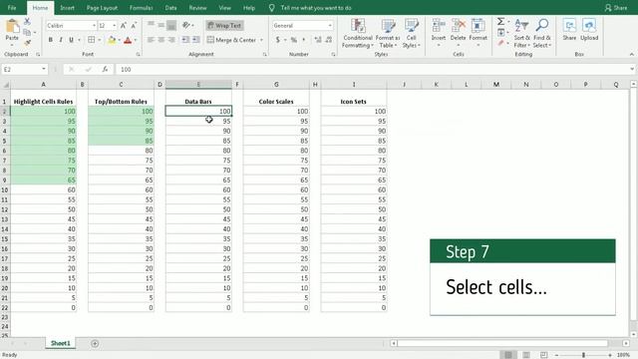The height and width of the screenshot is (359, 638).
Task: Click the Format as Table icon
Action: click(x=388, y=25)
